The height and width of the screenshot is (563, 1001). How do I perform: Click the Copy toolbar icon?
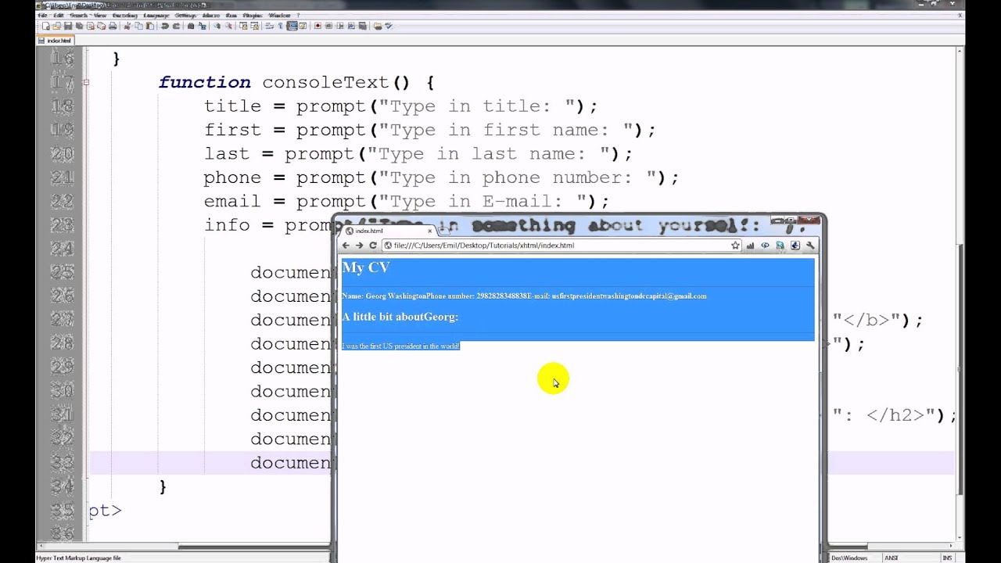(139, 26)
